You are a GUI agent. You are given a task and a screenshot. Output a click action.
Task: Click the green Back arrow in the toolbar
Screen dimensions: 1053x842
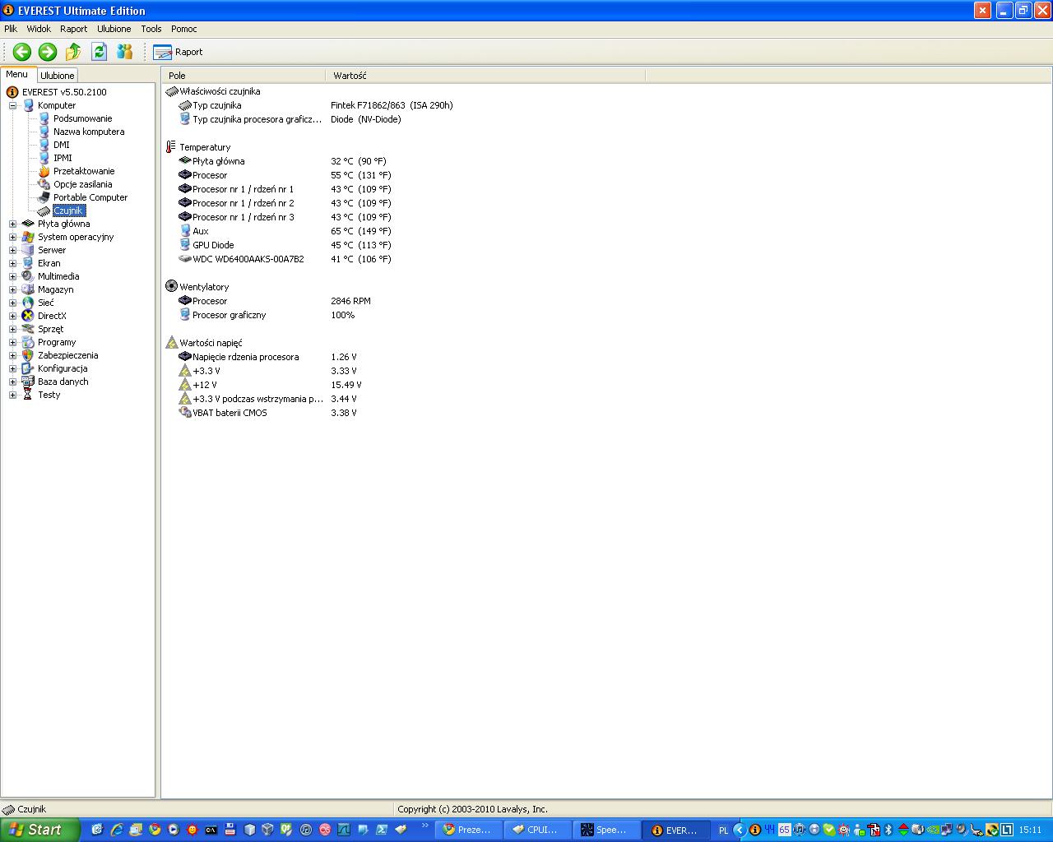[22, 52]
